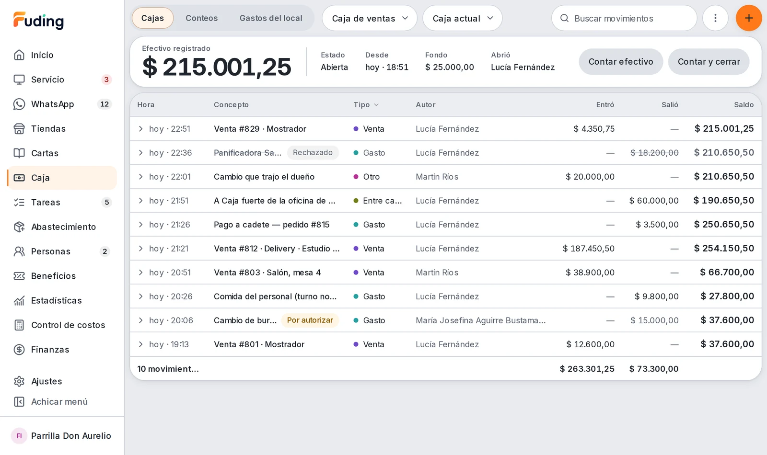This screenshot has height=455, width=767.
Task: Expand the Pago a cadete pedido #815 row
Action: (x=140, y=224)
